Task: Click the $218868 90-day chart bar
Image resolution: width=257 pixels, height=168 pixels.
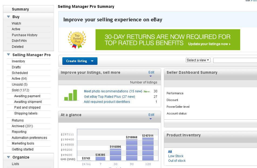Action: pyautogui.click(x=132, y=150)
